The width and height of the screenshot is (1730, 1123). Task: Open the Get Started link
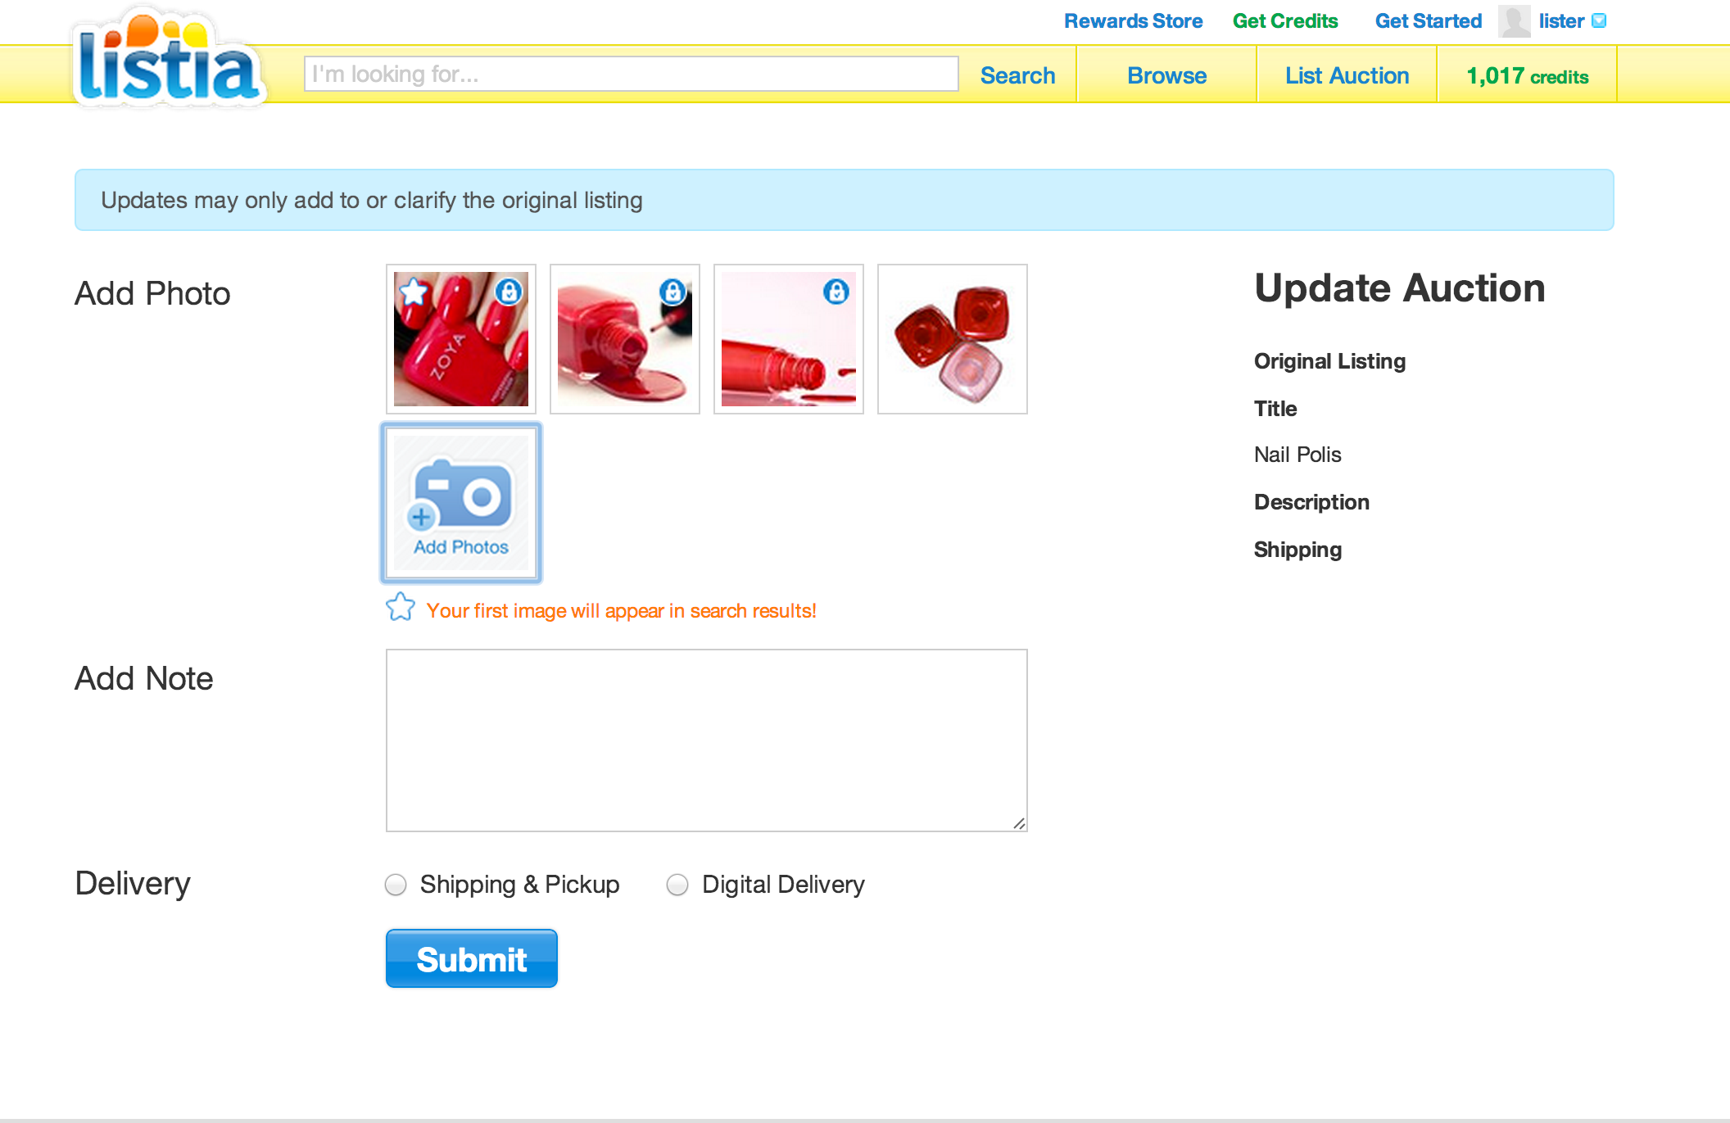1428,21
